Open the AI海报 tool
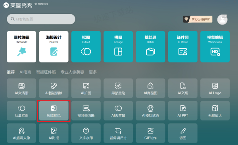The height and width of the screenshot is (145, 238). click(x=54, y=133)
